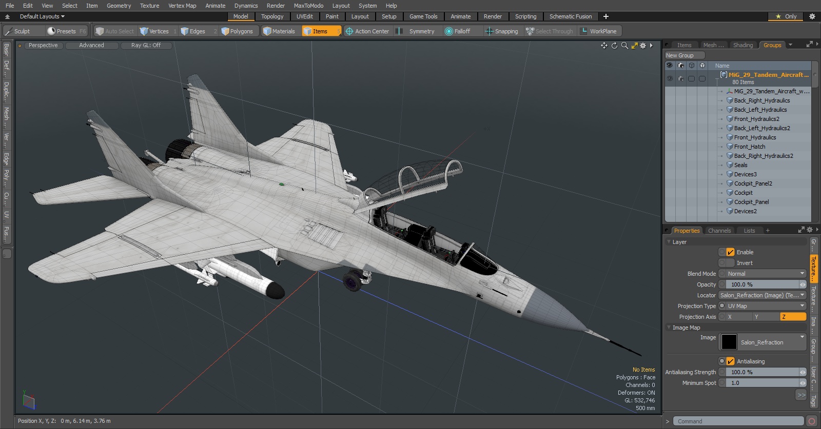This screenshot has width=821, height=429.
Task: Switch to the UVEdit layout tab
Action: click(304, 16)
